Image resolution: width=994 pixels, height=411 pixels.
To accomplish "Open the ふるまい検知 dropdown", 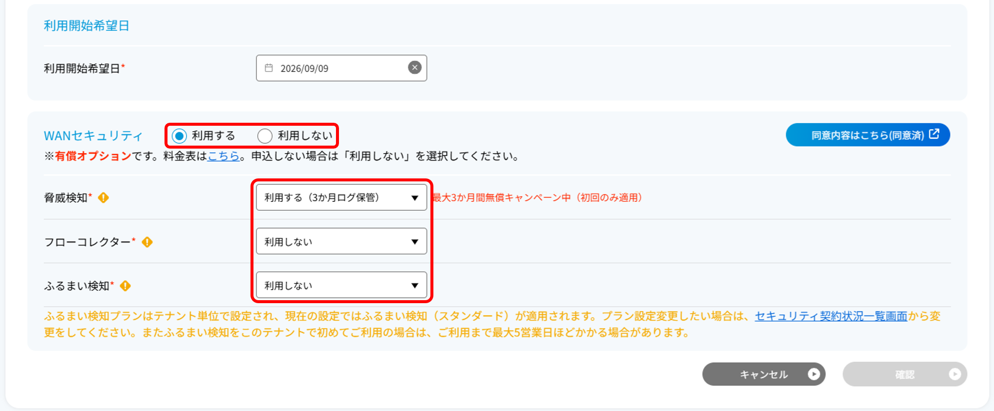I will click(341, 285).
